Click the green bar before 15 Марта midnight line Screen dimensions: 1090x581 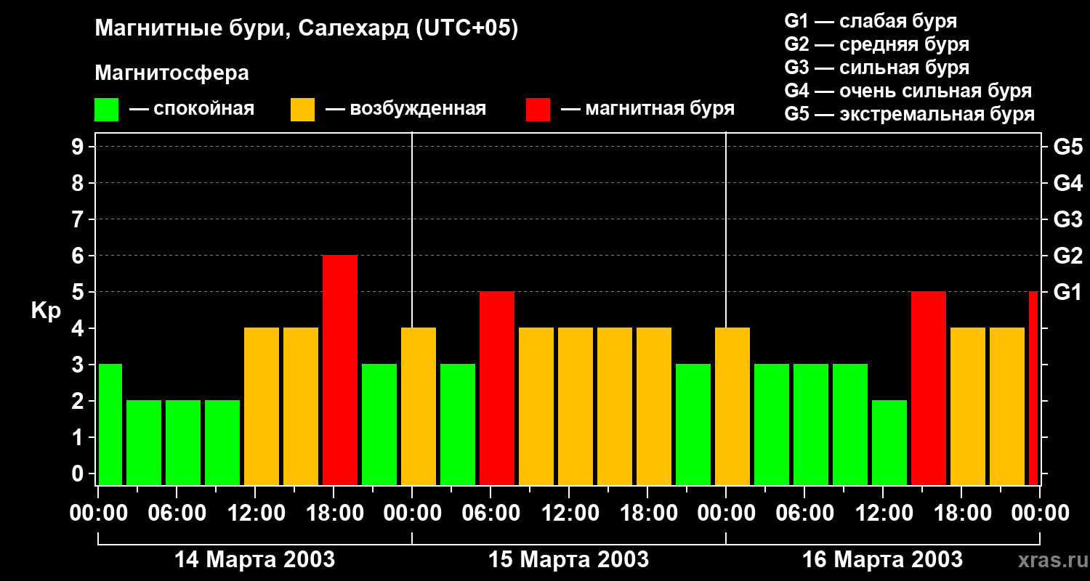pos(379,425)
